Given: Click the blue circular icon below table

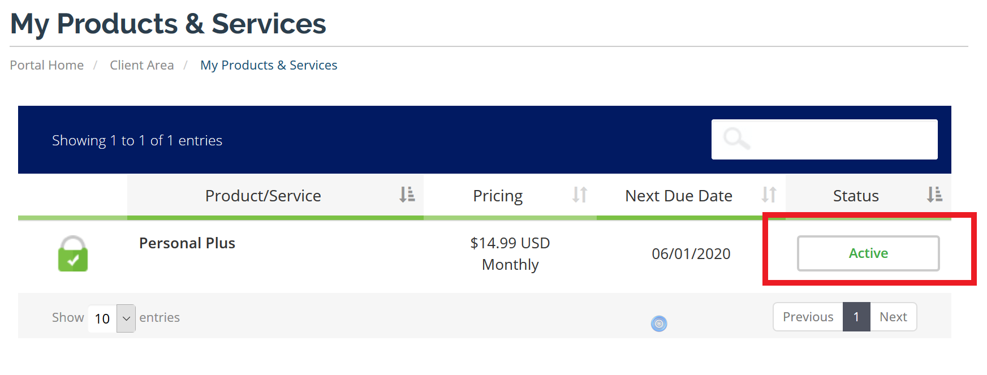Looking at the screenshot, I should [x=659, y=324].
